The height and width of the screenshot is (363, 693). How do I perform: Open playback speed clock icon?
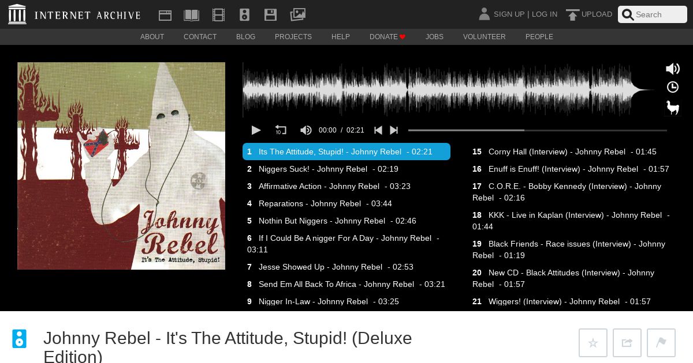[673, 87]
